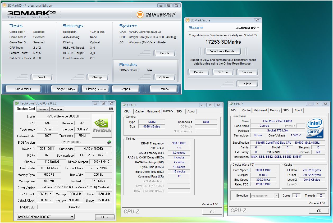Screen dimensions: 333x223
Task: Click the NVIDIA logo in GPU-Z
Action: point(102,126)
